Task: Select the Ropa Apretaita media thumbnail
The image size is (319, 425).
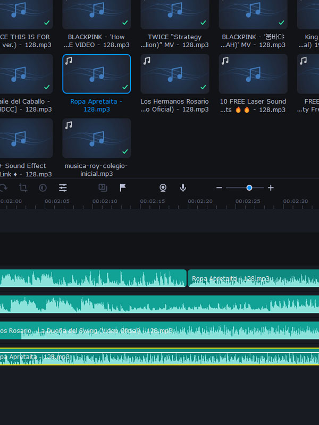Action: click(x=96, y=73)
